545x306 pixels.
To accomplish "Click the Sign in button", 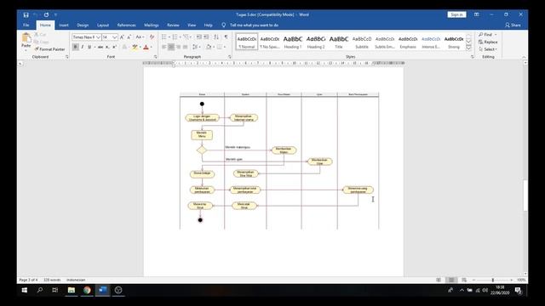I will point(456,14).
